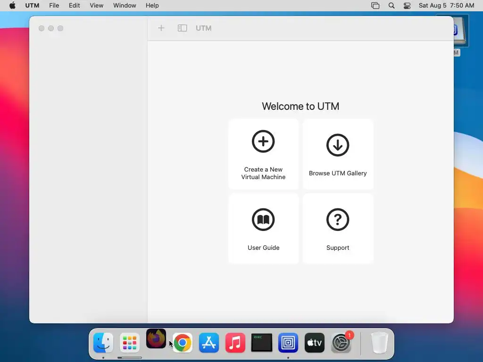Viewport: 483px width, 362px height.
Task: Open the Trash in the Dock
Action: [x=380, y=343]
